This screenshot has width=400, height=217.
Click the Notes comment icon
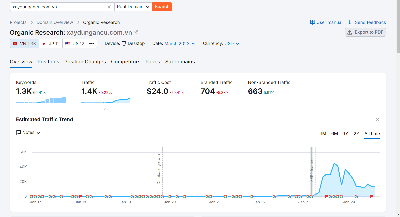click(x=19, y=132)
